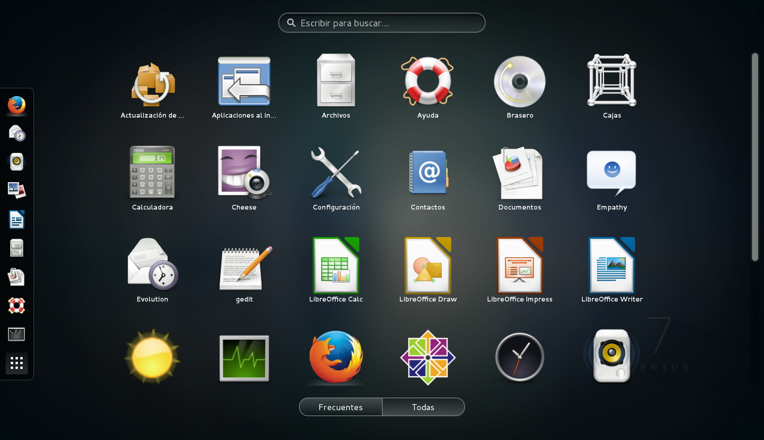Click the application list vertical scrollbar
This screenshot has width=764, height=440.
(x=755, y=157)
